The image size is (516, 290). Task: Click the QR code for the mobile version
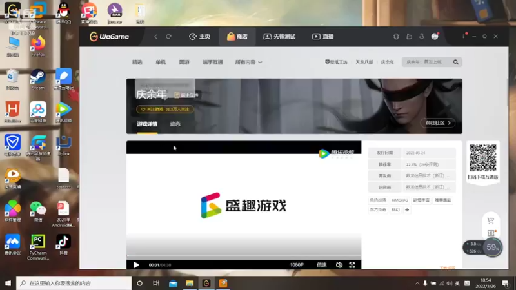click(x=482, y=158)
